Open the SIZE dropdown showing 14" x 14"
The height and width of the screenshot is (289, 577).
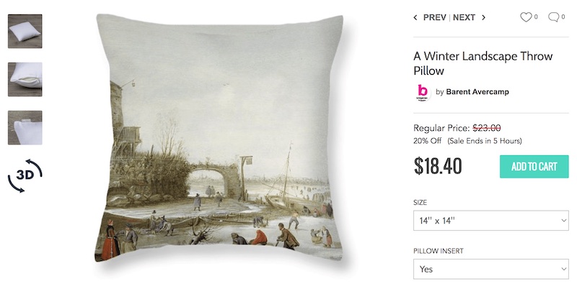click(x=491, y=221)
